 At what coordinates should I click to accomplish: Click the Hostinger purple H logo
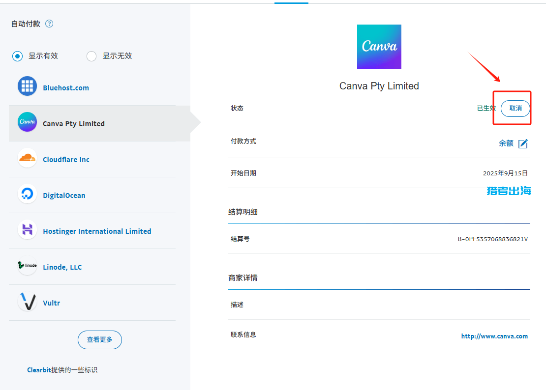[27, 229]
